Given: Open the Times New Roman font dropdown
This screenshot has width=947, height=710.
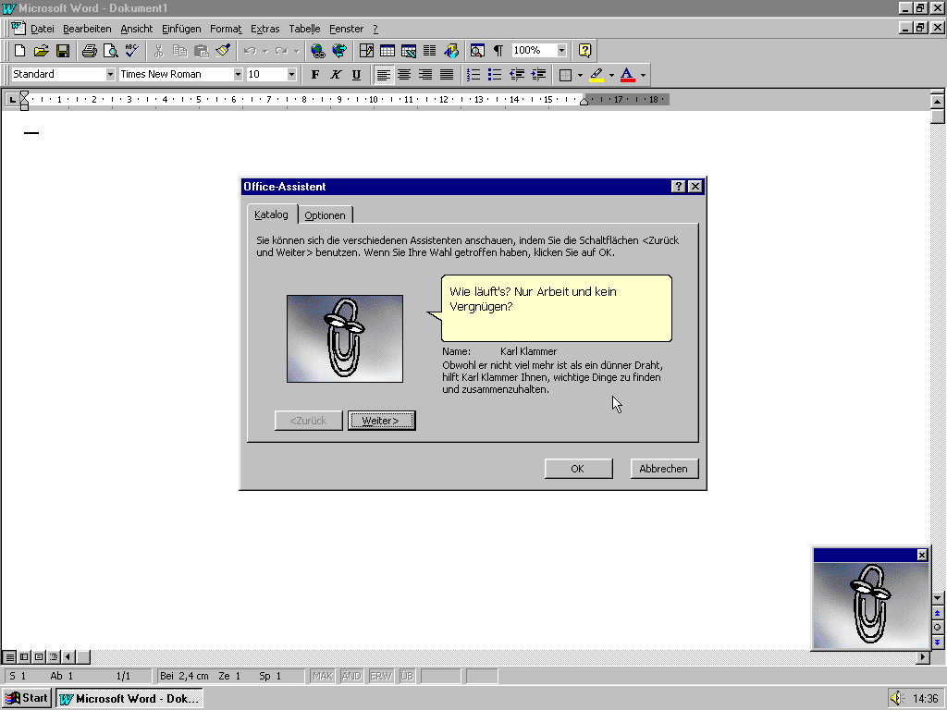Looking at the screenshot, I should [x=238, y=74].
